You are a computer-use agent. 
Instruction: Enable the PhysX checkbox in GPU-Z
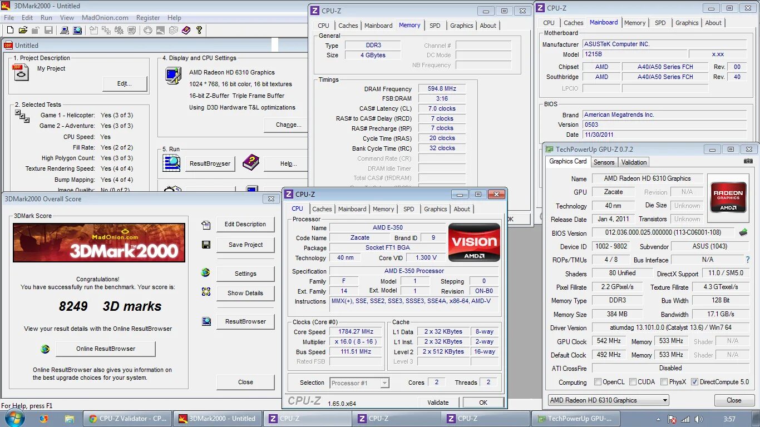(x=664, y=382)
